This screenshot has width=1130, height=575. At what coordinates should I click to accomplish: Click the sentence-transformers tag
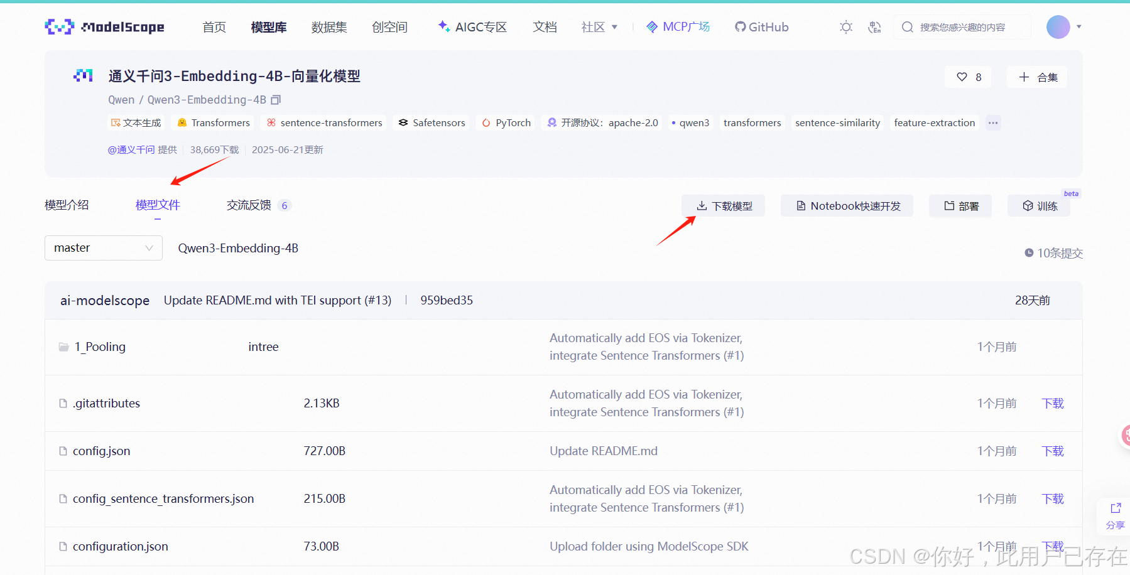click(324, 122)
